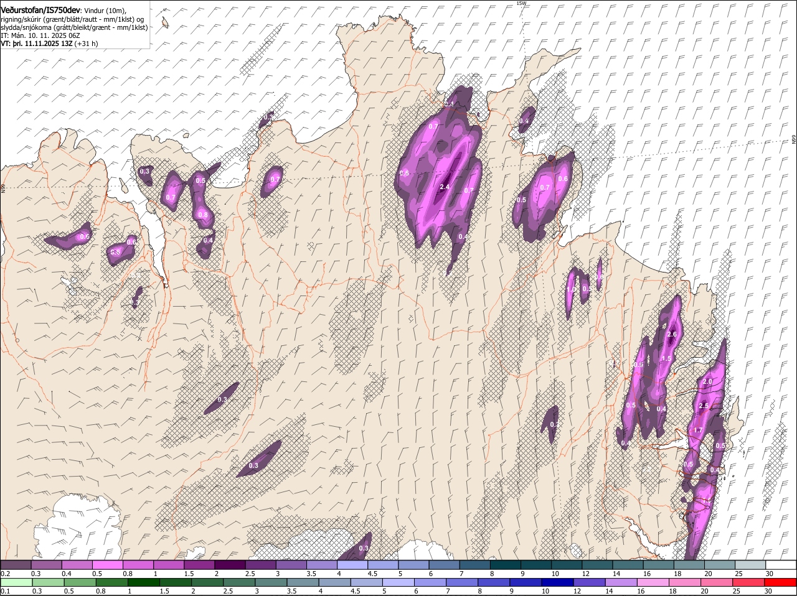Select the darkest green 1 swatch in lower scale
797x596 pixels.
point(144,583)
